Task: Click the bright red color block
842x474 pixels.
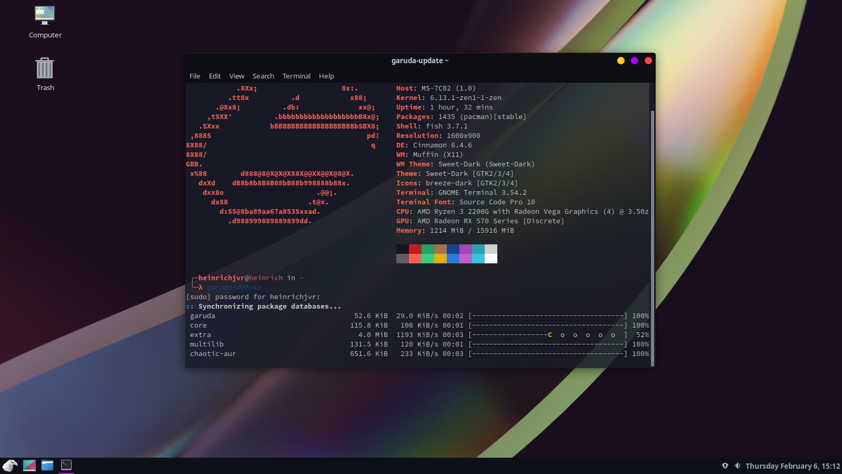Action: (415, 259)
